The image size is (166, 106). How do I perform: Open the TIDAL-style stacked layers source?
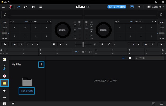[4, 91]
